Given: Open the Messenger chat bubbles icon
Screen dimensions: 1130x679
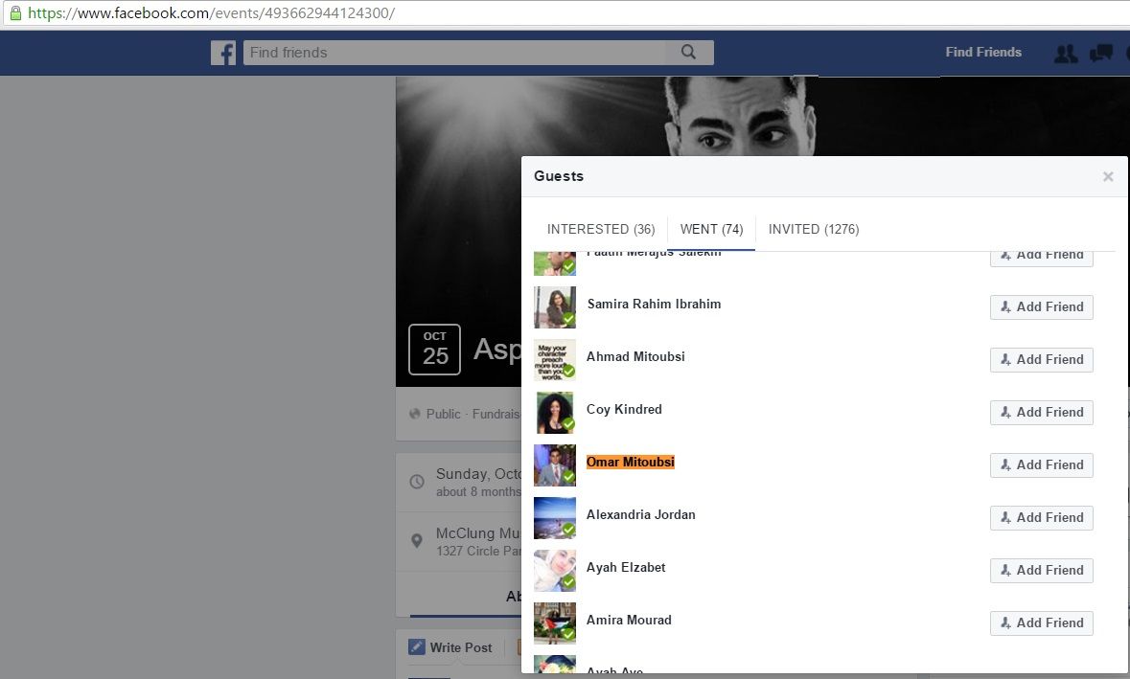Looking at the screenshot, I should click(1100, 54).
